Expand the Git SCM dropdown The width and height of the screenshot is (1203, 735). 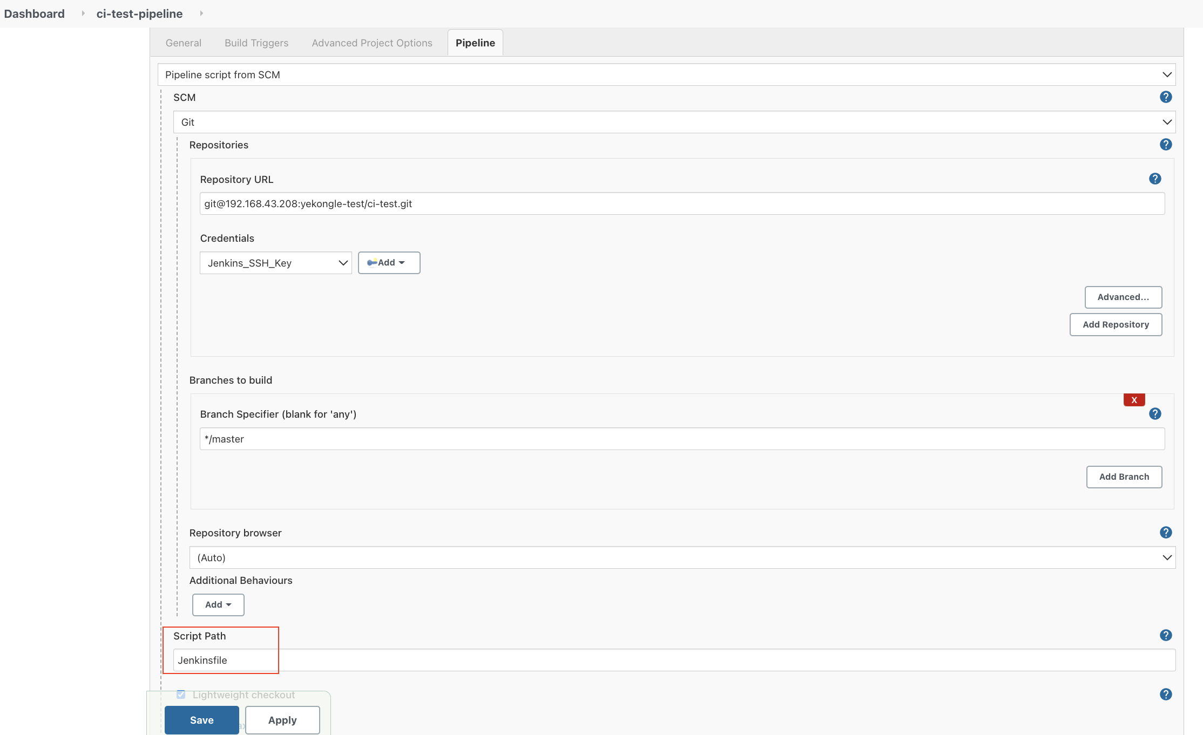(x=674, y=122)
